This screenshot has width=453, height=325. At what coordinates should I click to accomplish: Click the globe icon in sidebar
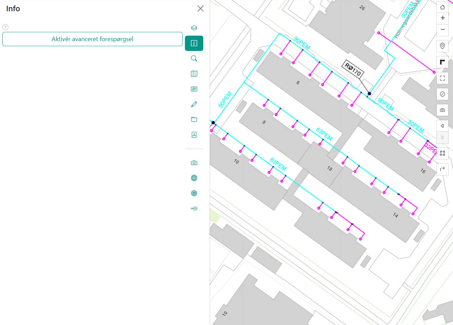tap(194, 178)
